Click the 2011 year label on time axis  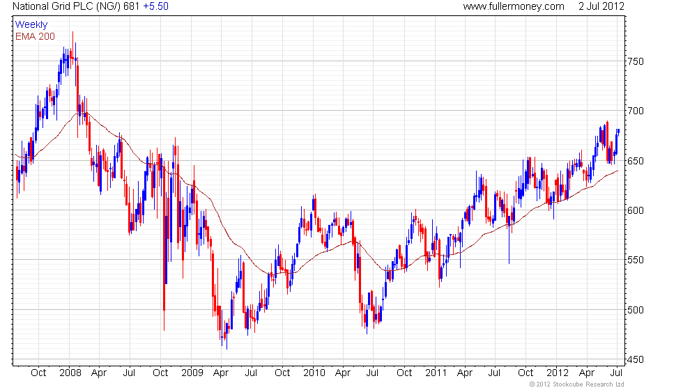[436, 373]
